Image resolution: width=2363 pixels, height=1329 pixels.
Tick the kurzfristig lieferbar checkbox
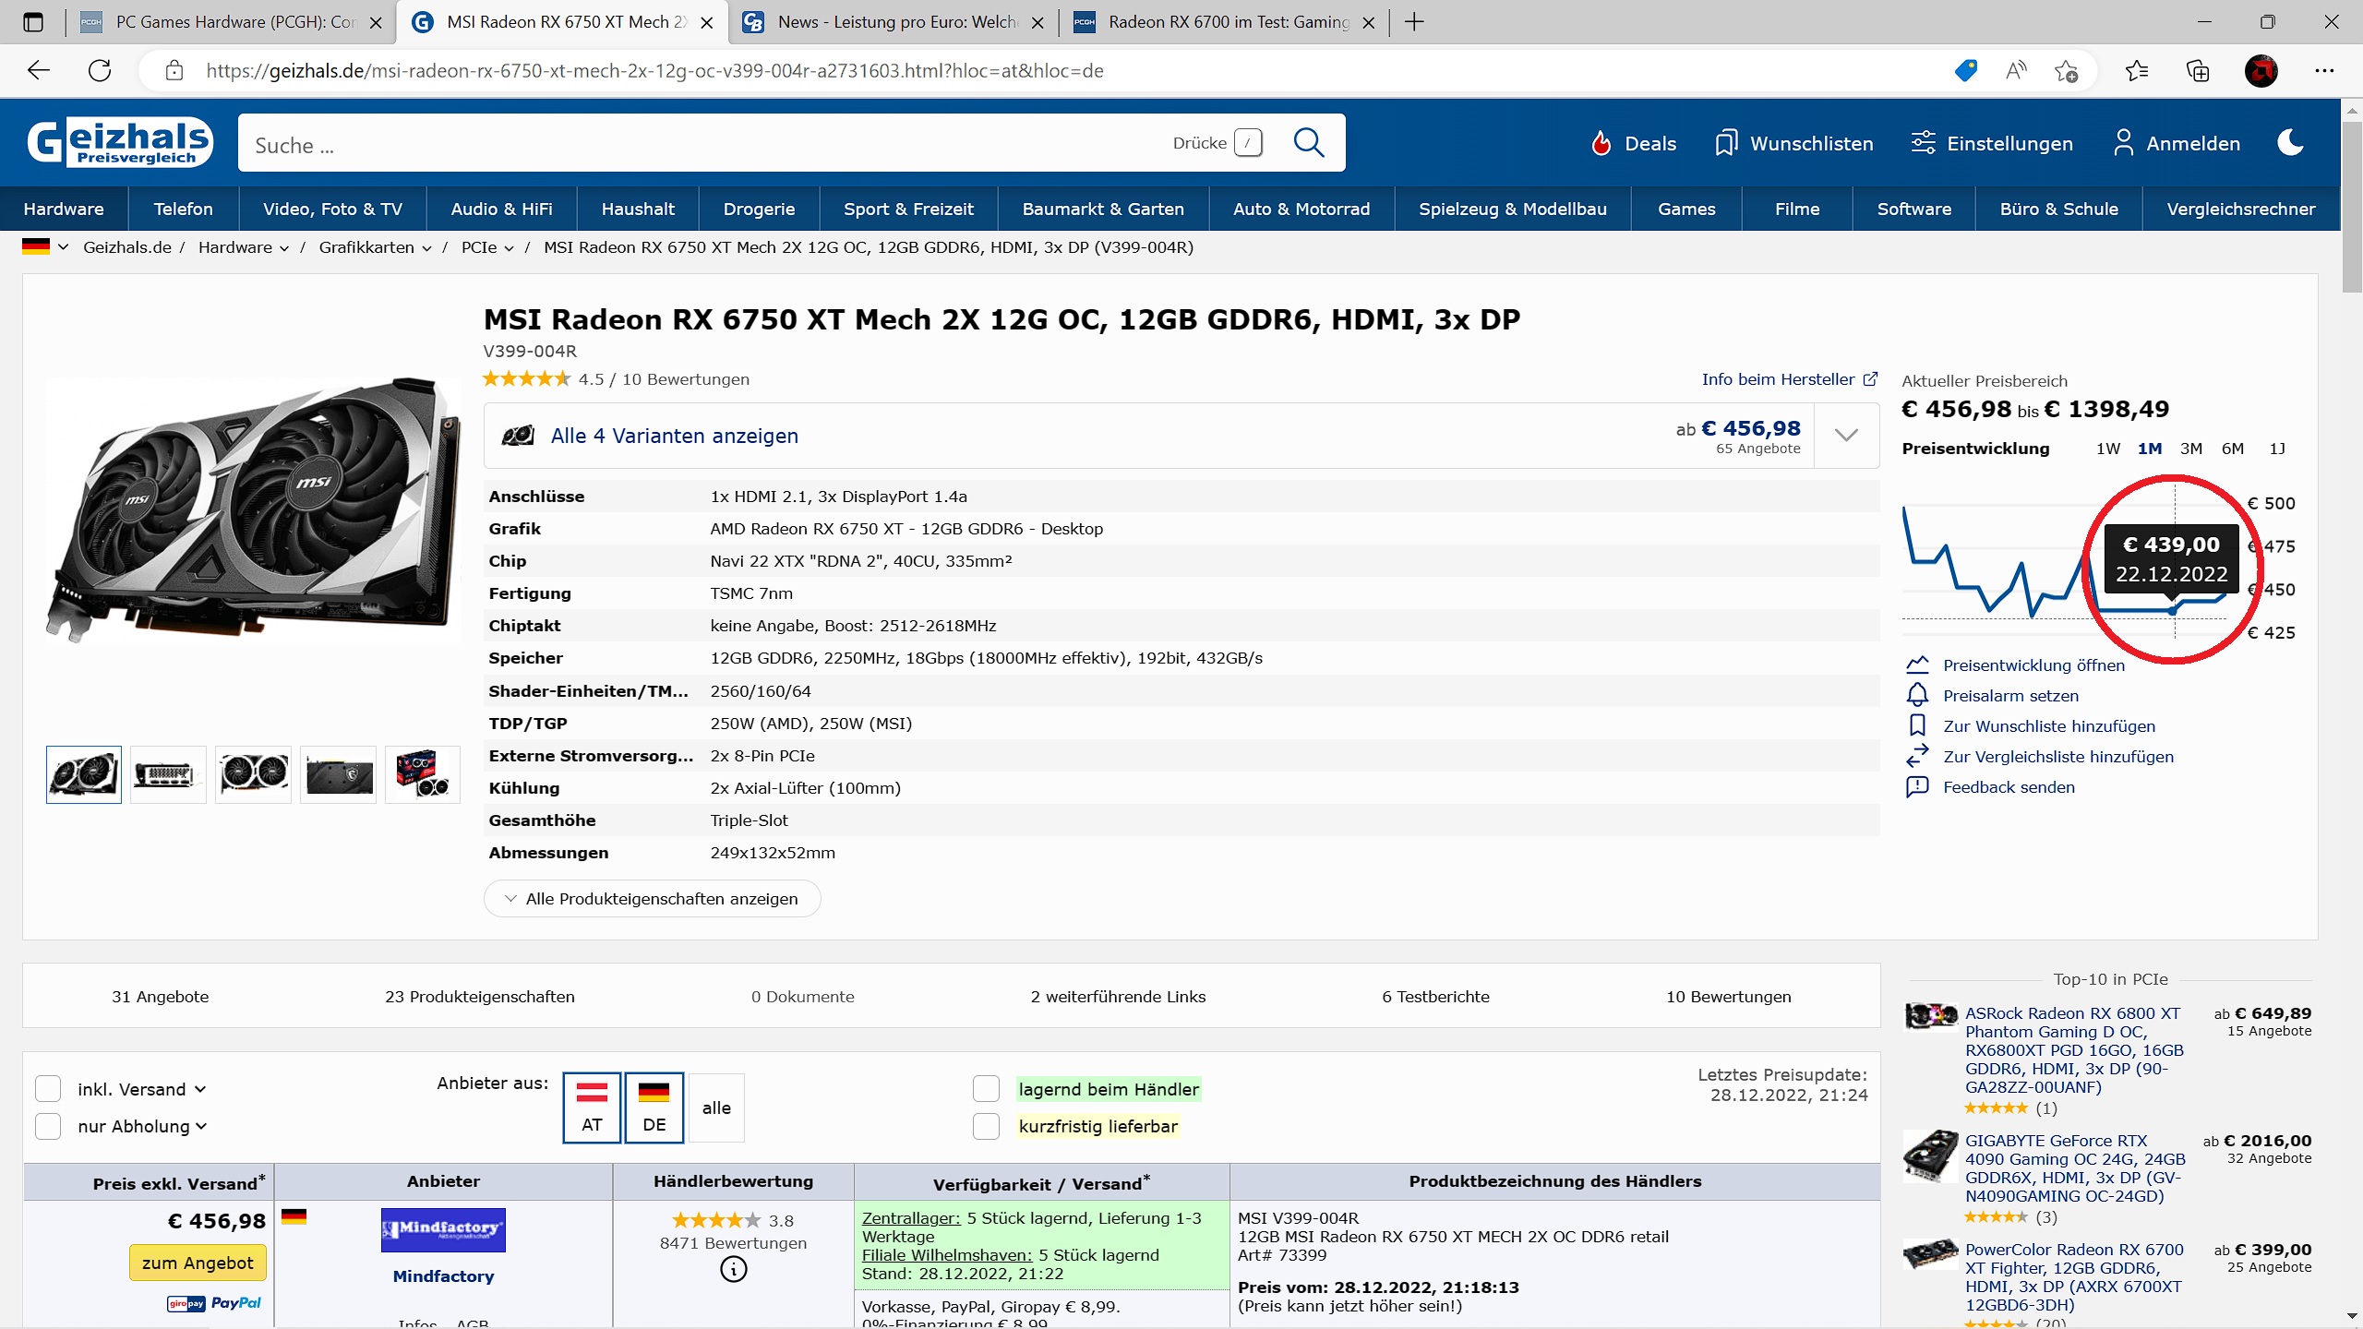[x=986, y=1126]
